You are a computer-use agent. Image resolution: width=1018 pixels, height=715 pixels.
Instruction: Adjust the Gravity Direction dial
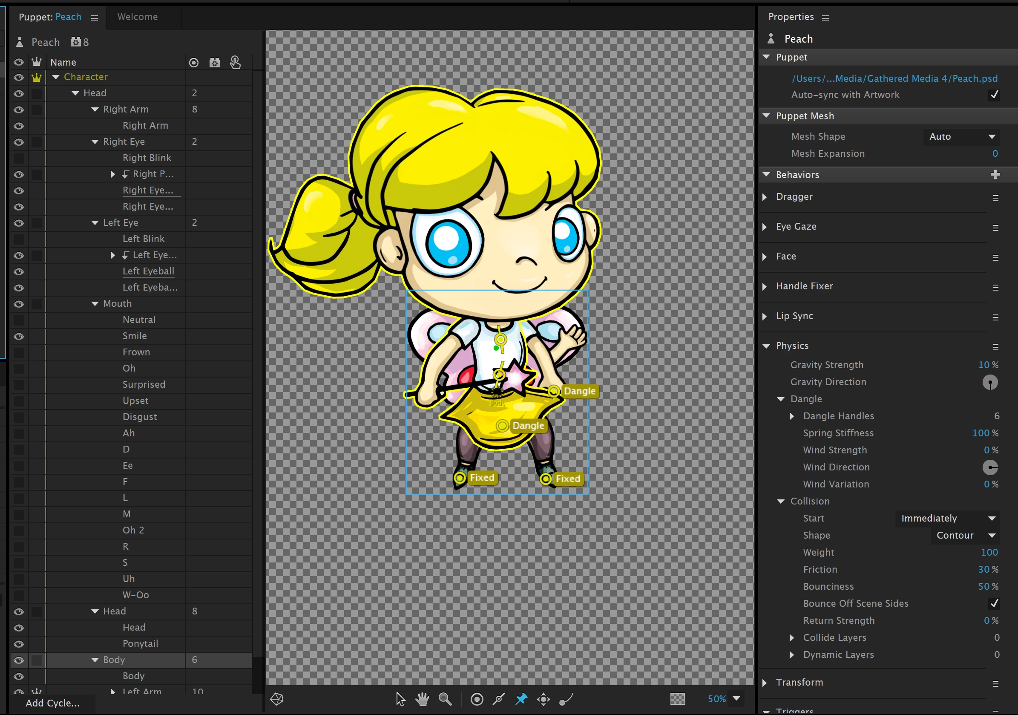click(990, 382)
